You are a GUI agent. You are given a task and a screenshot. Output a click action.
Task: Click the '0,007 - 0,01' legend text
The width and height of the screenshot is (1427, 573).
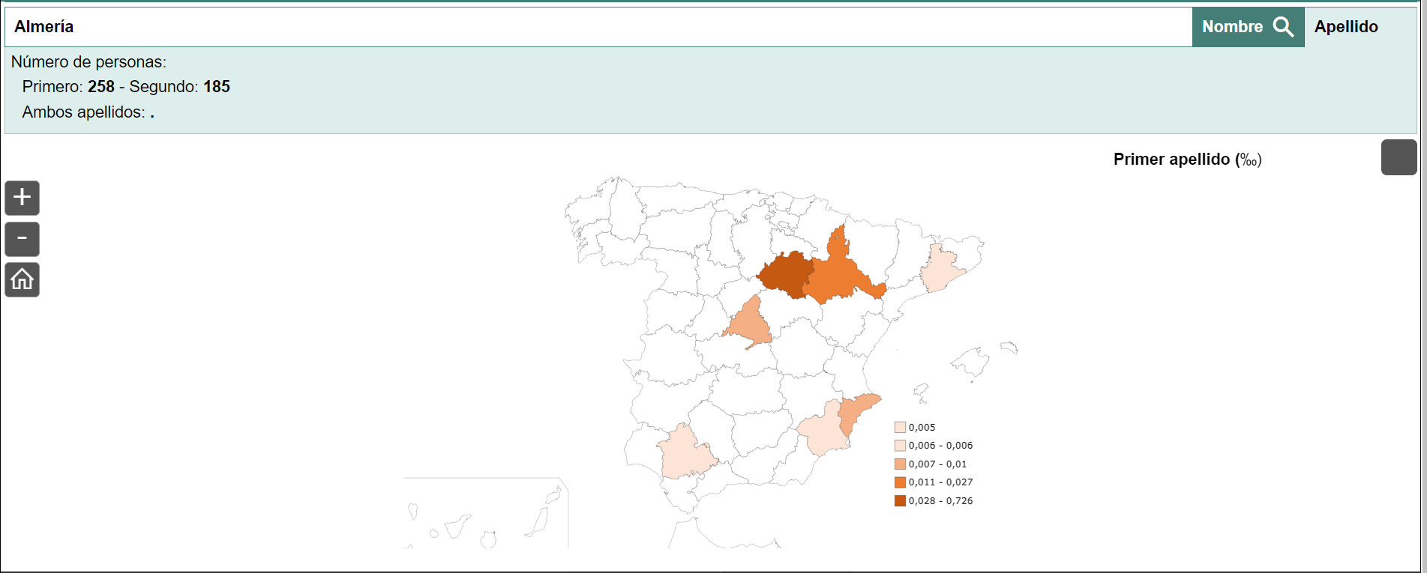937,464
